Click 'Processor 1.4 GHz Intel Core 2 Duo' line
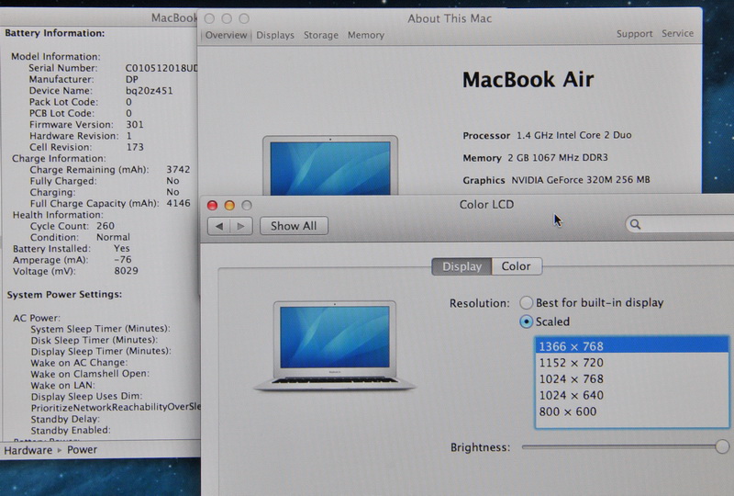The height and width of the screenshot is (496, 734). pos(547,136)
